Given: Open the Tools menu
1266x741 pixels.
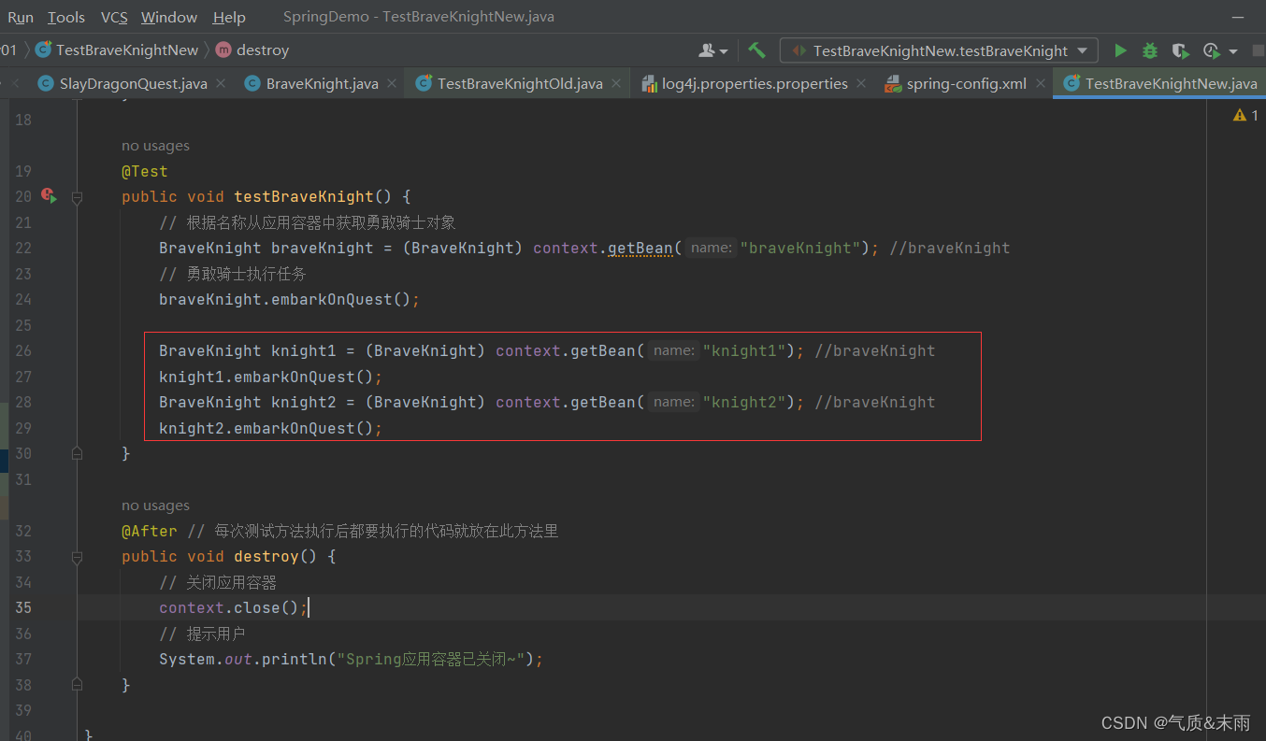Looking at the screenshot, I should click(x=66, y=17).
